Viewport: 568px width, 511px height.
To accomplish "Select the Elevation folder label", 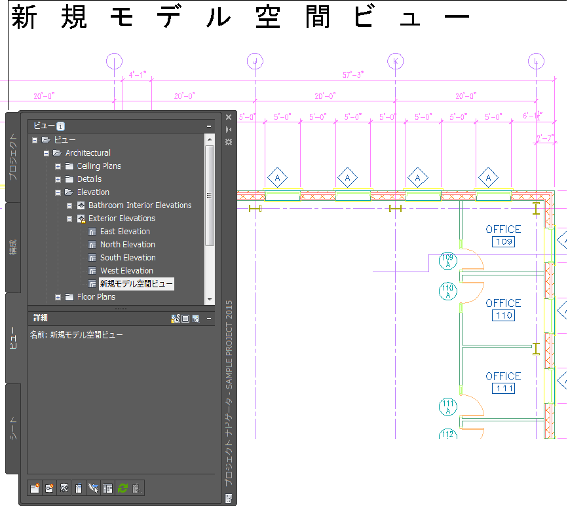I will point(93,192).
